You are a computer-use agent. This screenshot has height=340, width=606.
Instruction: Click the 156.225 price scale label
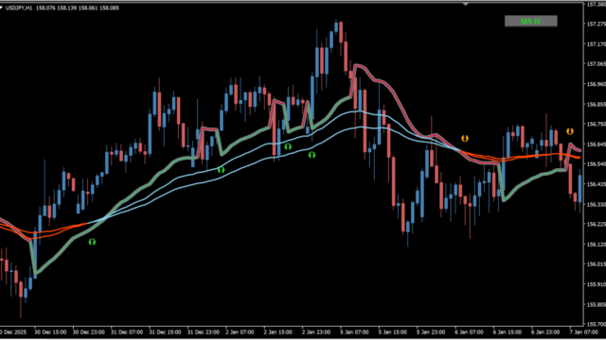point(596,225)
